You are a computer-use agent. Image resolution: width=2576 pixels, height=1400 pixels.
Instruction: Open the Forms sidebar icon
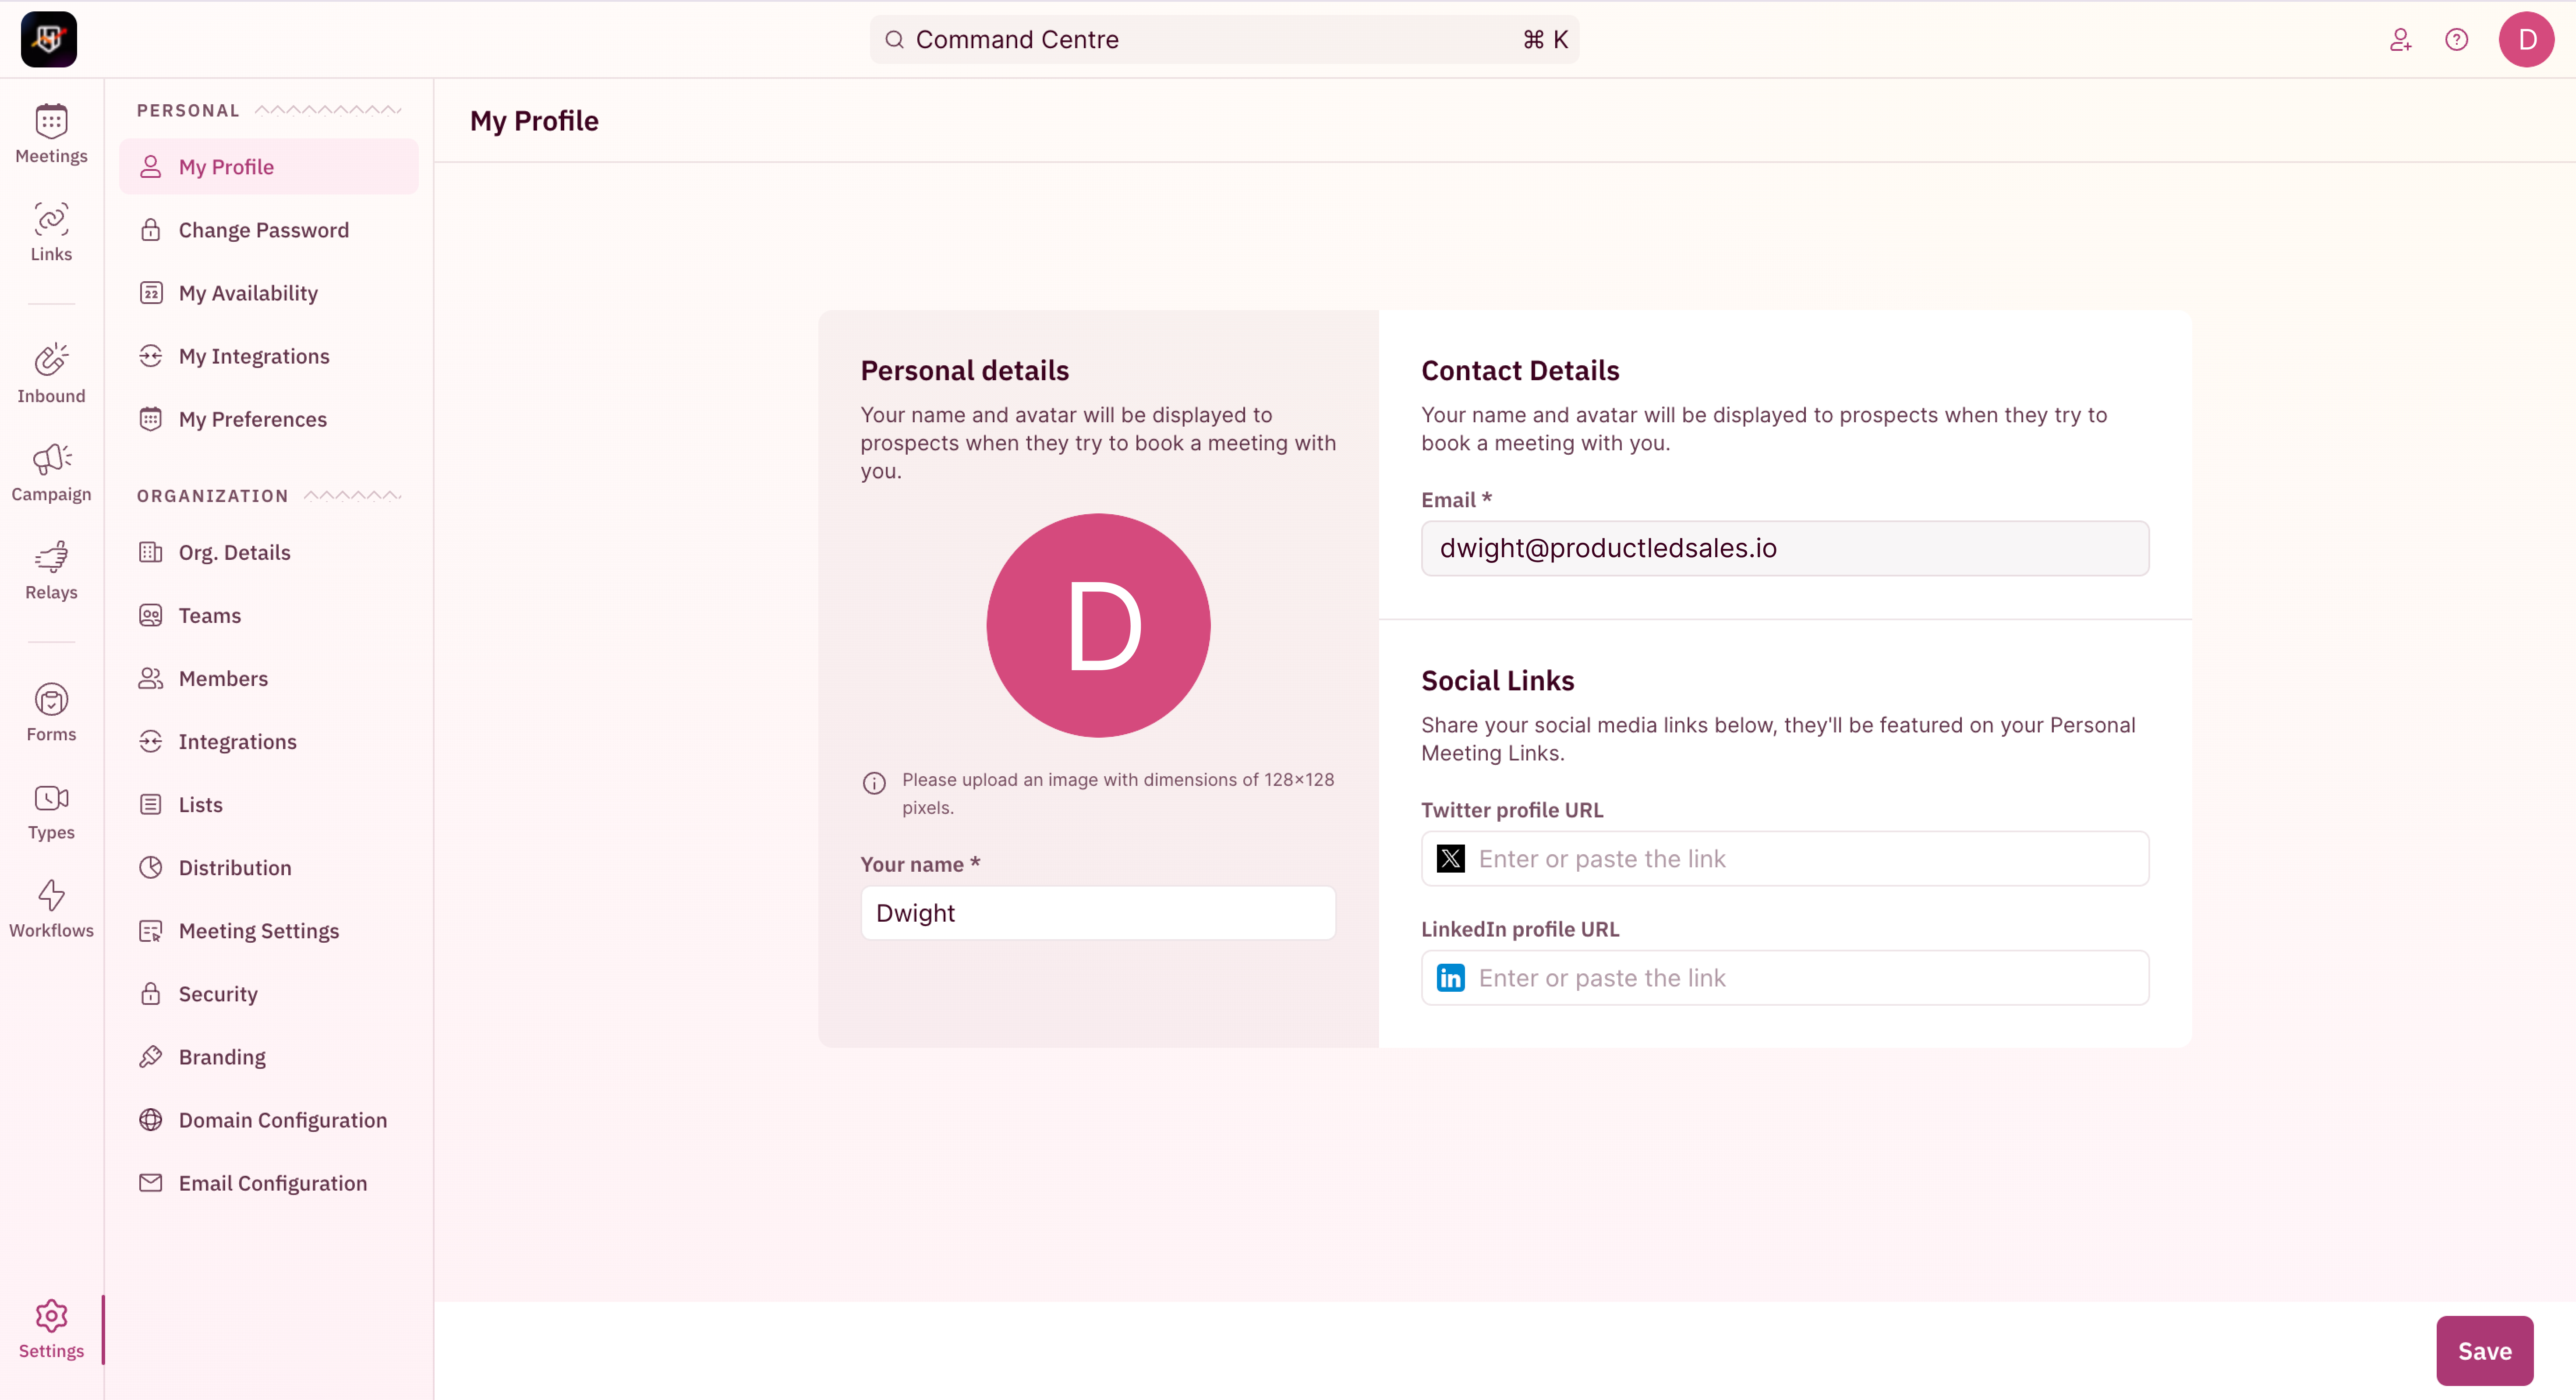(51, 700)
